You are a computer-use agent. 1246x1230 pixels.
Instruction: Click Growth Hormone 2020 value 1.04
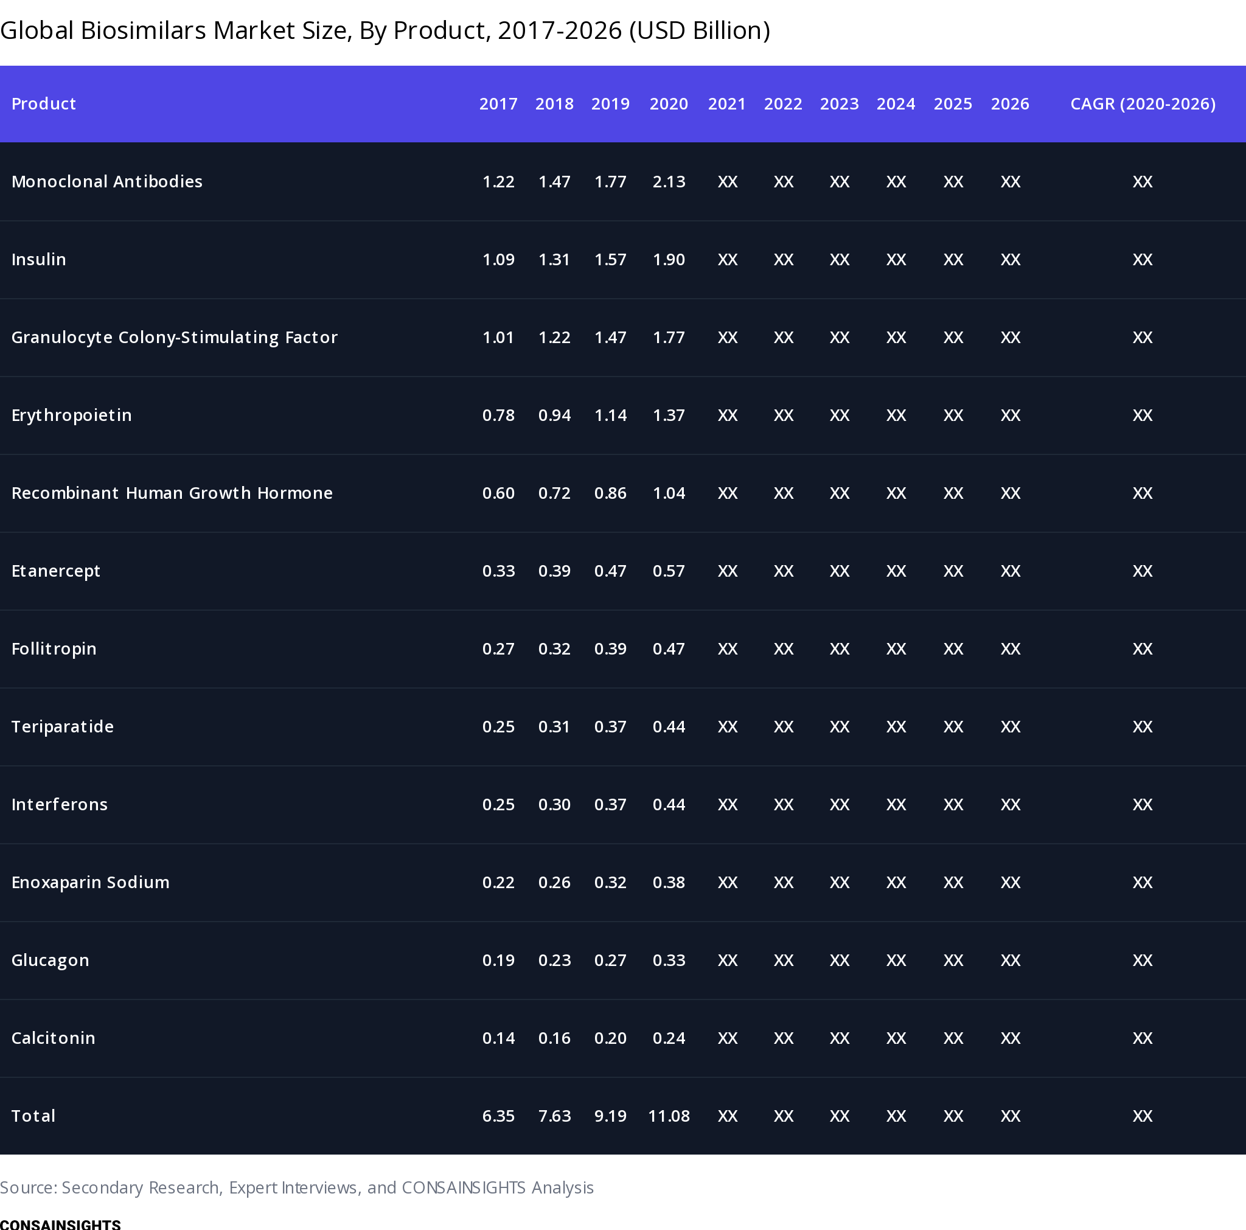[x=669, y=493]
